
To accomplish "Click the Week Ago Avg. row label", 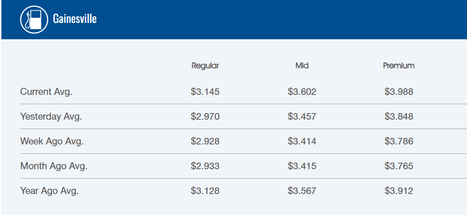I will tap(52, 141).
